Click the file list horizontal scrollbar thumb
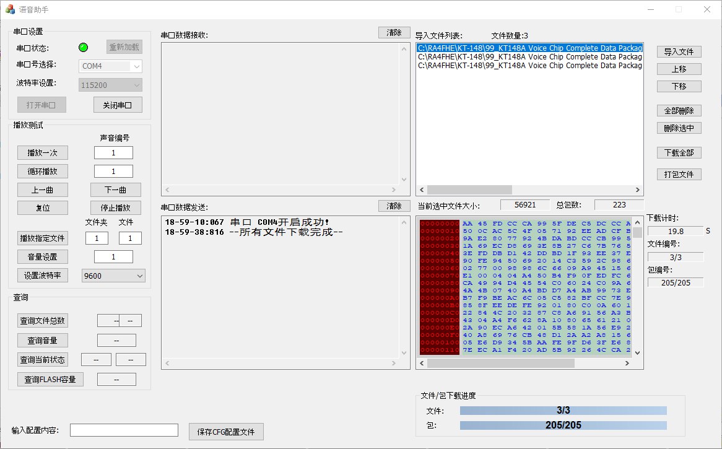Screen dimensions: 722x449 coord(469,190)
